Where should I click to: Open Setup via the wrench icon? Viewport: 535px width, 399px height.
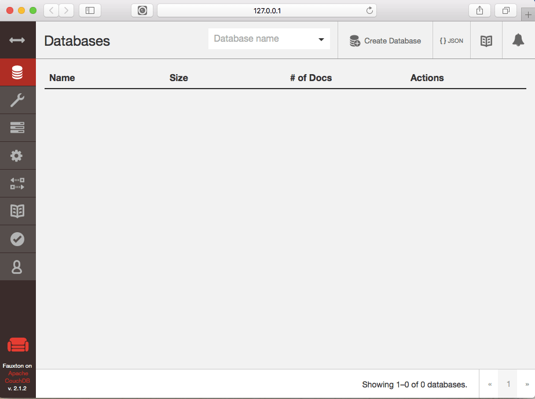(x=17, y=100)
